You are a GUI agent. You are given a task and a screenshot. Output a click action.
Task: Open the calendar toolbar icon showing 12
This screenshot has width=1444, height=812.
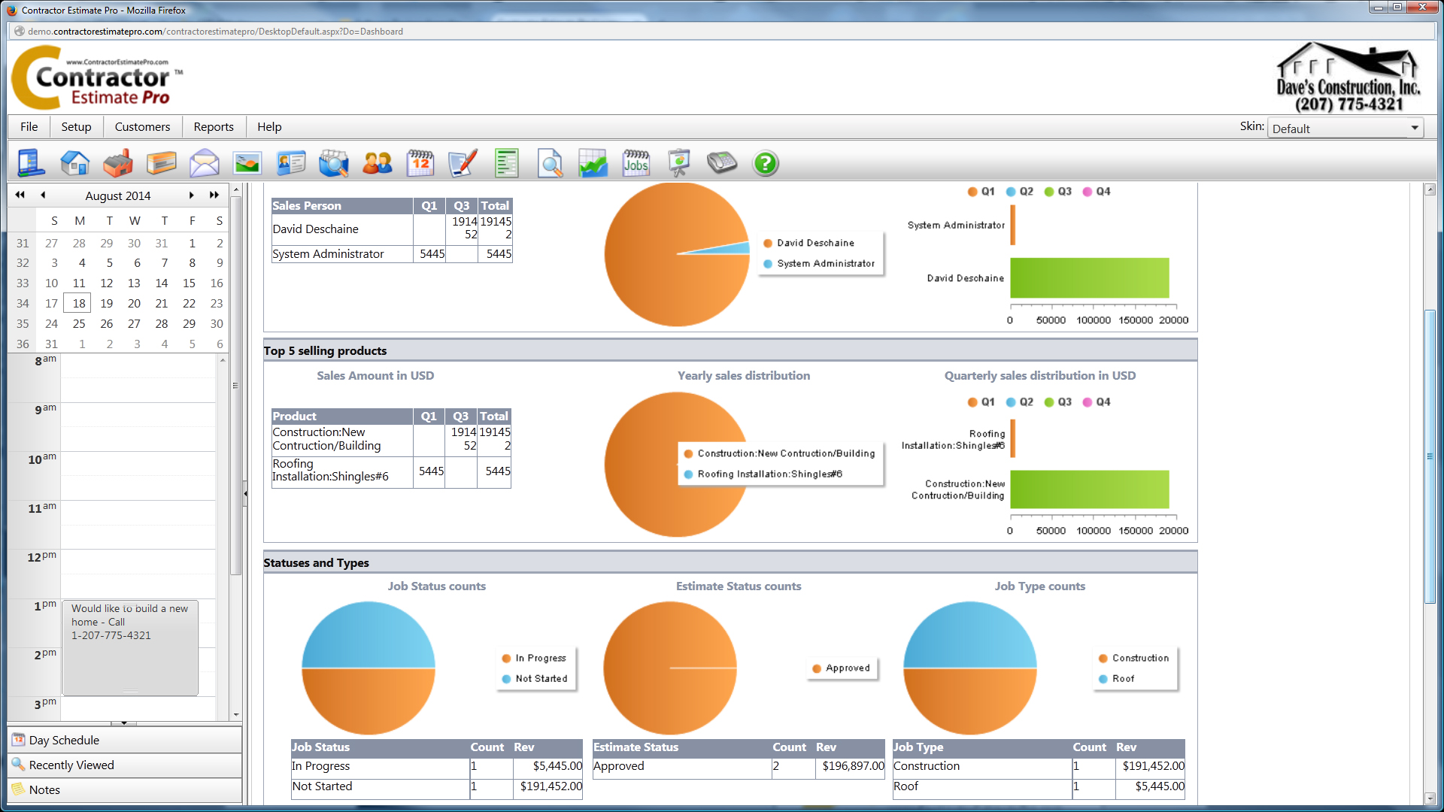[x=420, y=162]
